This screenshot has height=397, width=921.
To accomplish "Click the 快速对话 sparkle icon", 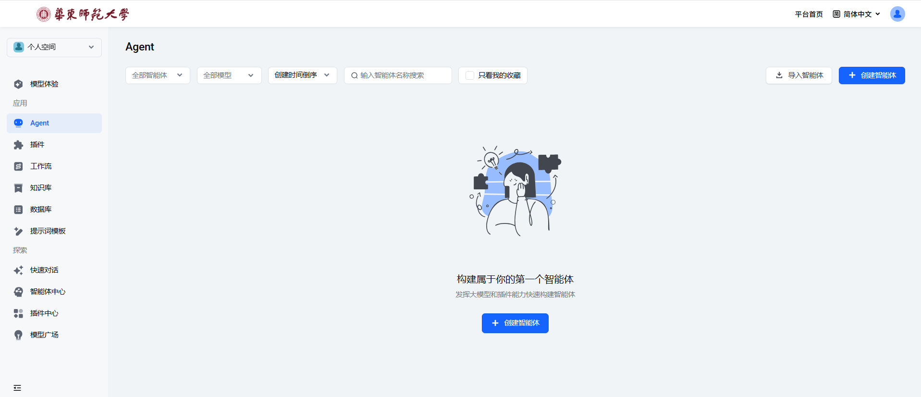I will (x=18, y=270).
